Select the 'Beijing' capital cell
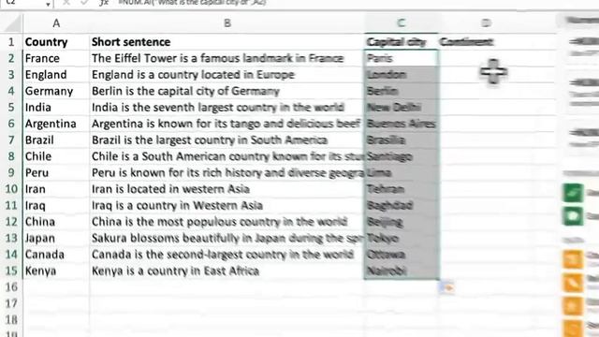599x337 pixels. 402,222
